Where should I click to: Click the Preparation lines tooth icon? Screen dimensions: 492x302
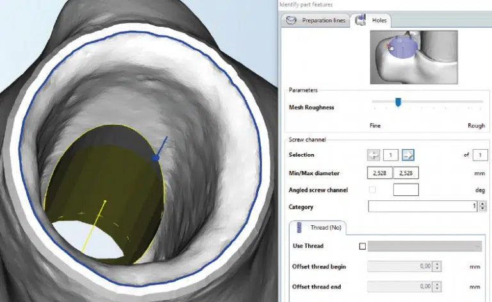click(x=291, y=20)
